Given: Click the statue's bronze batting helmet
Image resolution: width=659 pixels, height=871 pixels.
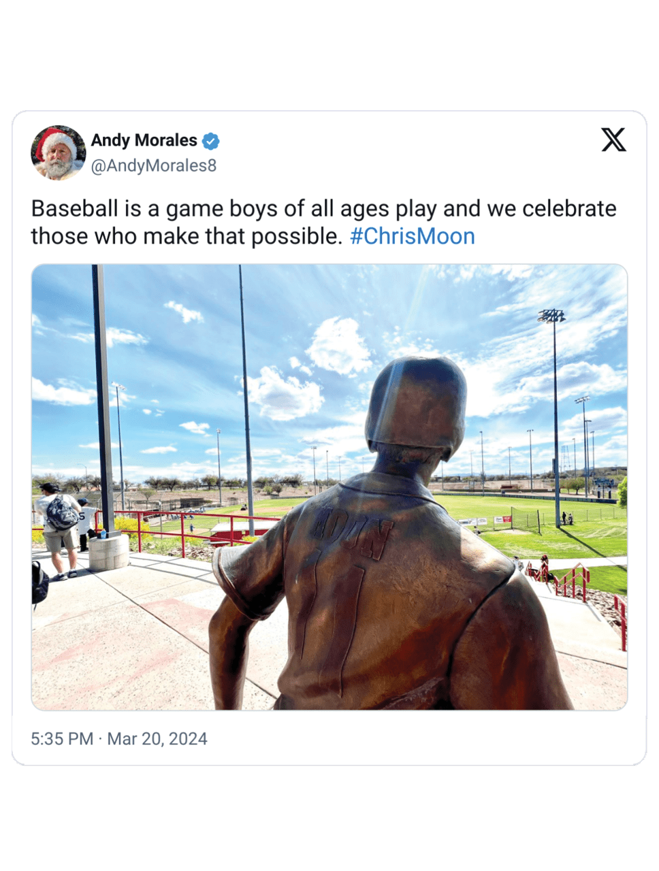Looking at the screenshot, I should coord(416,404).
